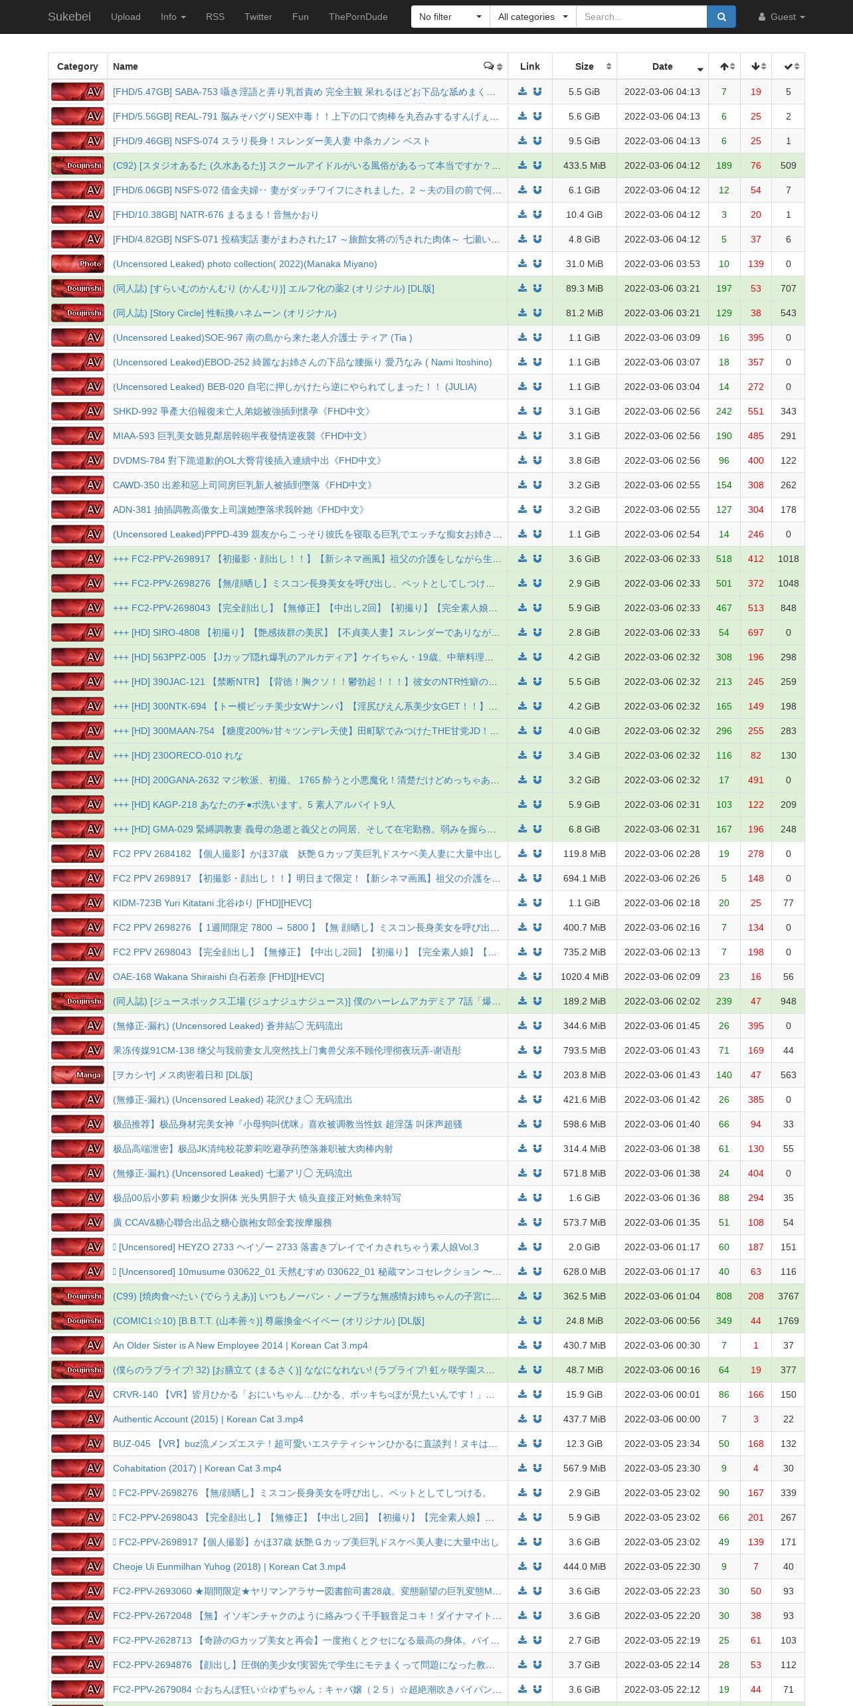
Task: Open the magnet link for the KIDM-723B row
Action: (x=537, y=903)
